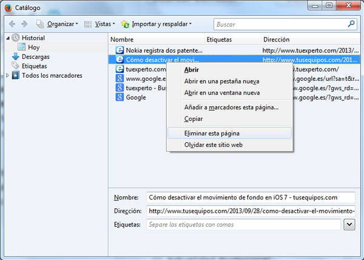Select Descargas in the sidebar
This screenshot has height=260, width=364.
coord(36,56)
